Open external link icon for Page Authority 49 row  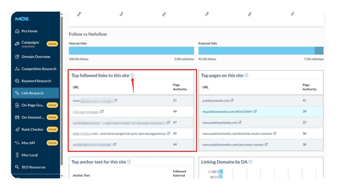point(102,111)
